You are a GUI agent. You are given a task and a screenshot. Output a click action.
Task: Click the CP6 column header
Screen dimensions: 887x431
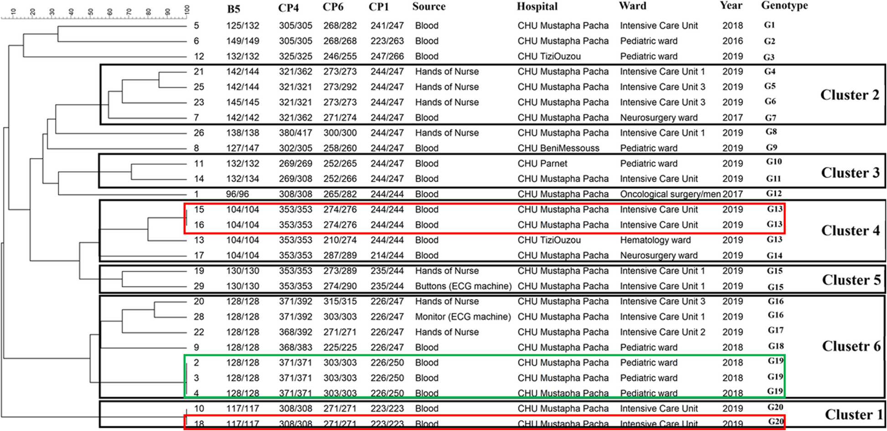click(333, 8)
